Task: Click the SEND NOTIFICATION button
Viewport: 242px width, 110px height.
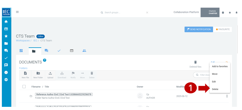Action: pyautogui.click(x=199, y=29)
